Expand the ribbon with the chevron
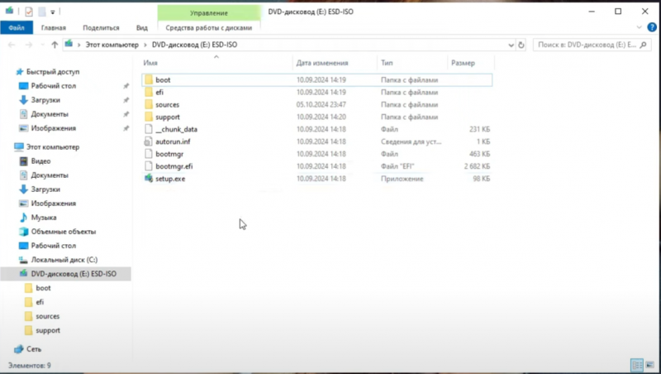 coord(638,27)
